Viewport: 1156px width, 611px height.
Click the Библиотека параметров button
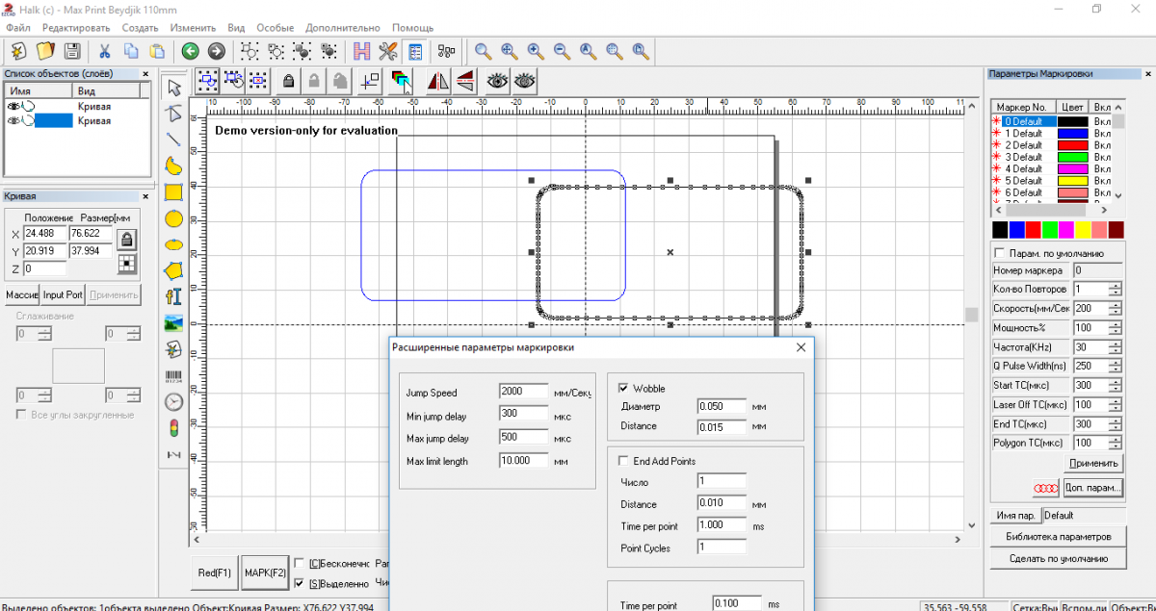(1058, 536)
